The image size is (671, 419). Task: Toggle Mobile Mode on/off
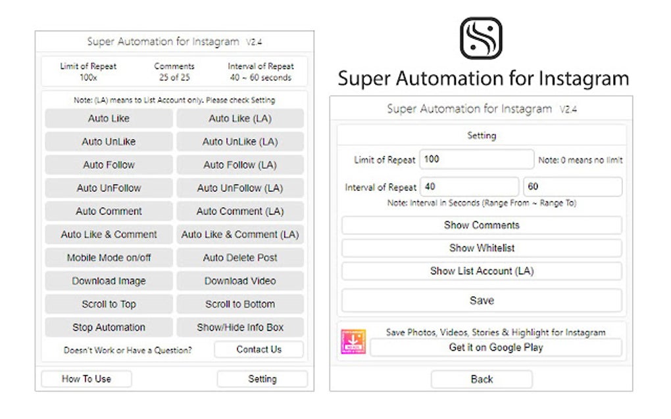point(108,257)
